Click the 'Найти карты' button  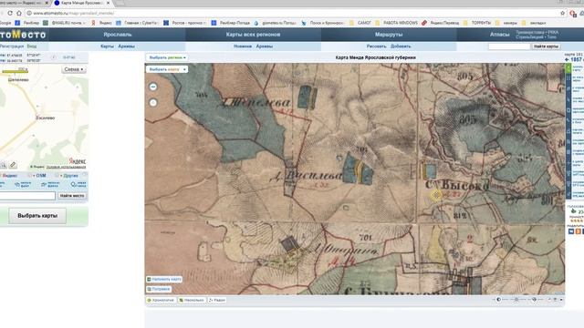point(546,46)
